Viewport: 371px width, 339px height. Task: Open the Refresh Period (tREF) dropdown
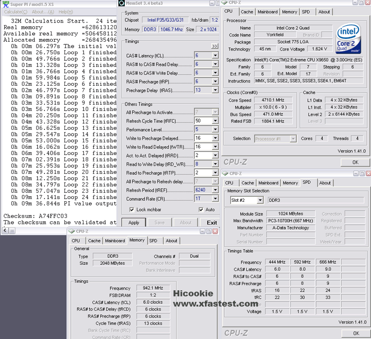coord(215,190)
